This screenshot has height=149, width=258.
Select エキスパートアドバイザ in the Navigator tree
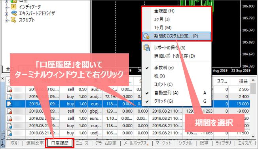37,13
